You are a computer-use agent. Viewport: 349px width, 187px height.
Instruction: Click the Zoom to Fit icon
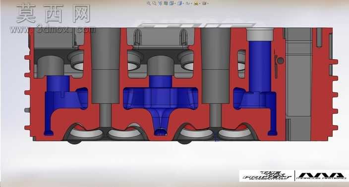tap(149, 3)
